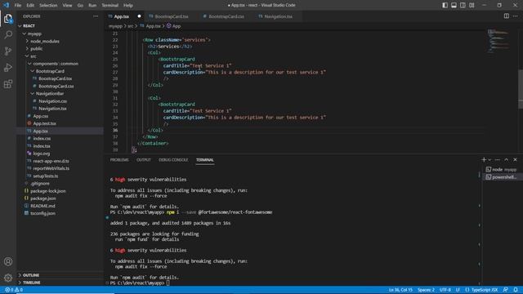The image size is (523, 294).
Task: Create a new terminal with plus icon
Action: point(484,160)
